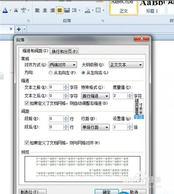This screenshot has width=174, height=194.
Task: Increase 段前 spacing with up arrow
Action: click(x=66, y=117)
